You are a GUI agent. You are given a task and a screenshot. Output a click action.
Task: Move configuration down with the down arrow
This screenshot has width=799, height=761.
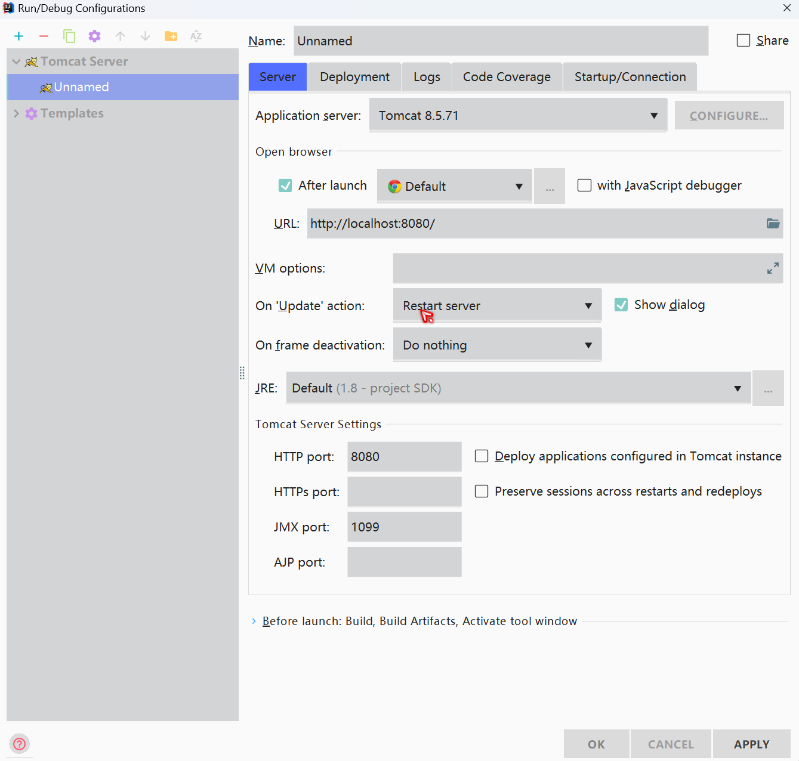click(x=145, y=36)
